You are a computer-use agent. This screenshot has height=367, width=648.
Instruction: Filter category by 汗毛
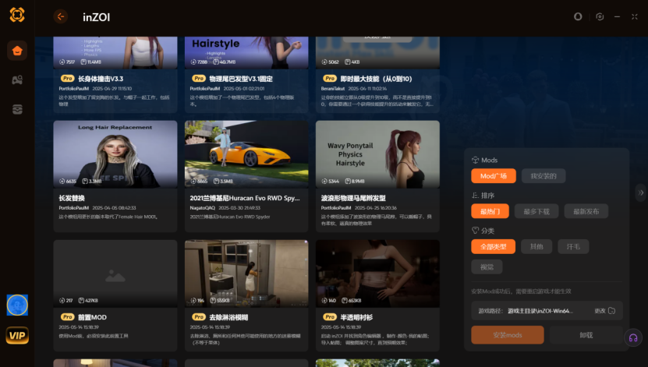point(573,246)
